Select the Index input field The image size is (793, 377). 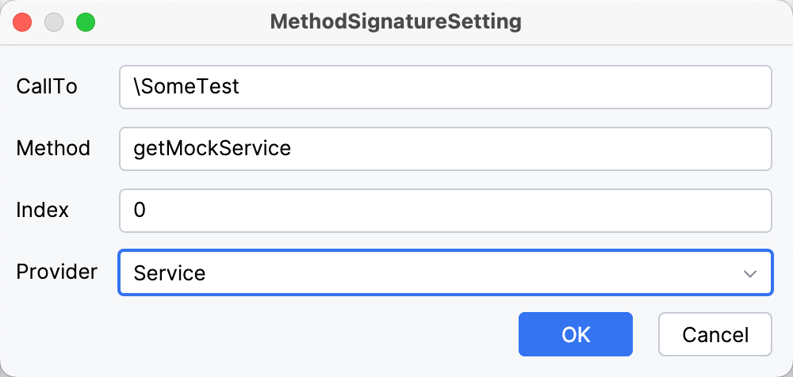[x=444, y=210]
